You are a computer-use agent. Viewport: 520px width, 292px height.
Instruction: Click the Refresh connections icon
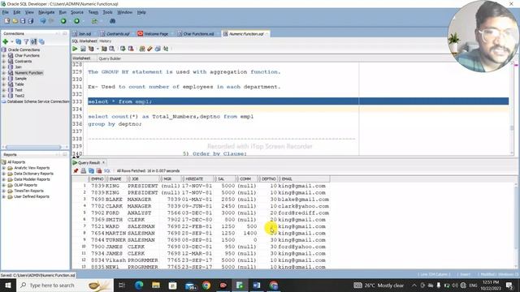[18, 41]
